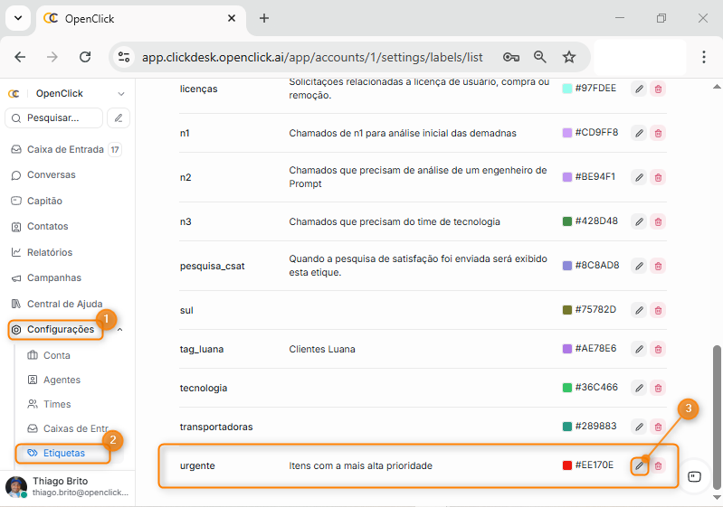
Task: Delete the urgente label with trash icon
Action: point(658,465)
